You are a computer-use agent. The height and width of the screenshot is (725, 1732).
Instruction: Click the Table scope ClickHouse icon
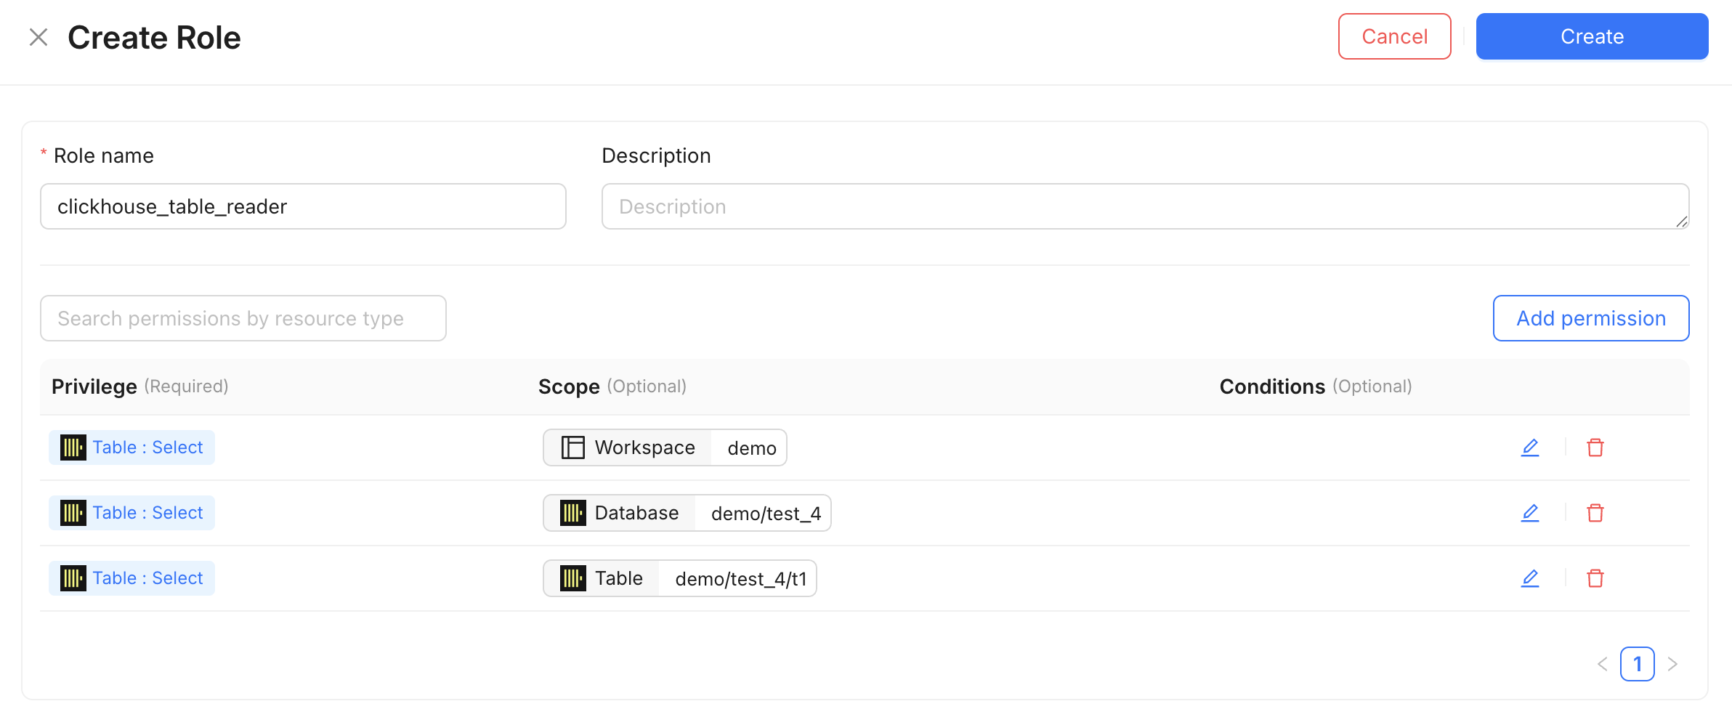tap(572, 578)
